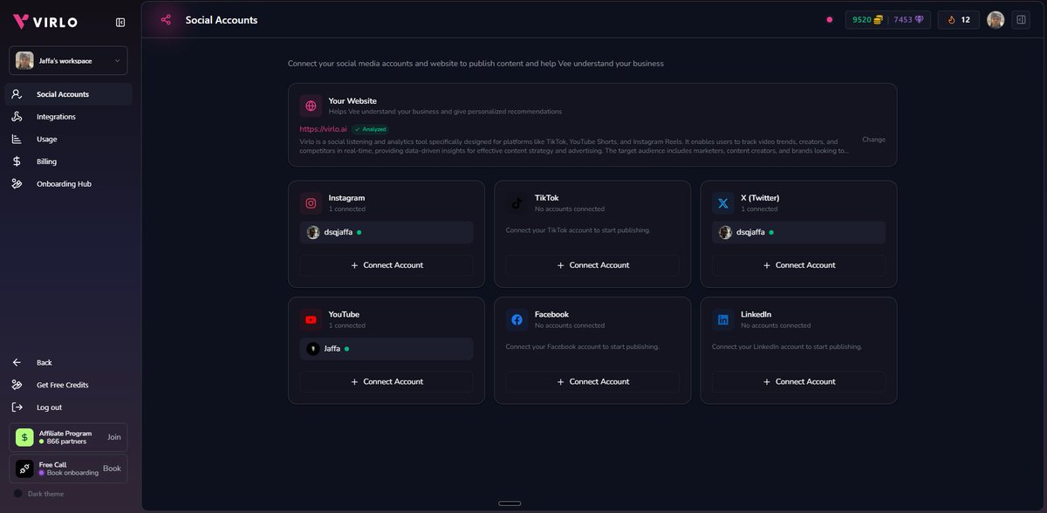Screen dimensions: 1047x513
Task: Click Get Free Credits
Action: 68,385
